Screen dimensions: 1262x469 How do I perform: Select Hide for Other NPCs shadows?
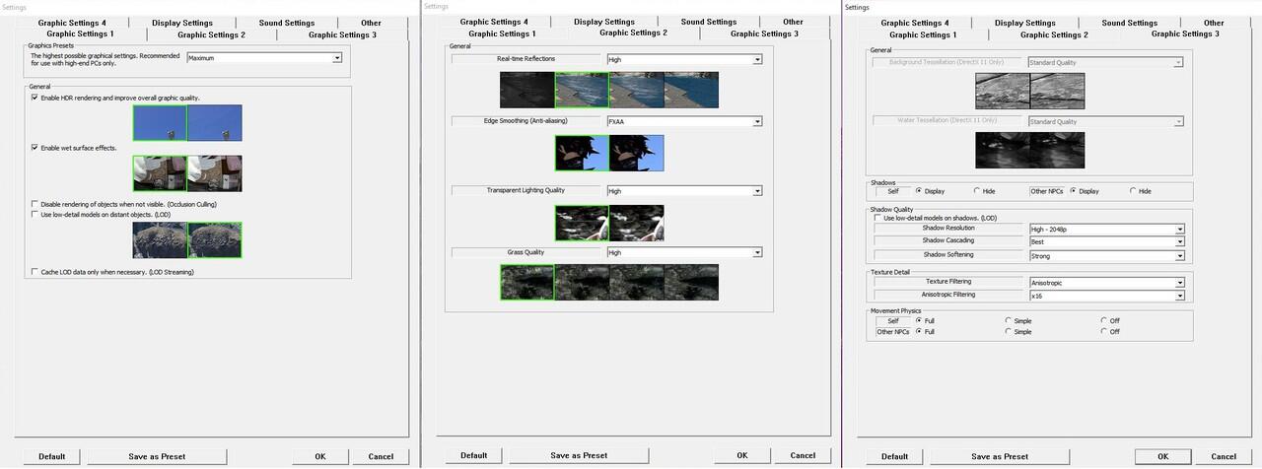tap(1133, 191)
